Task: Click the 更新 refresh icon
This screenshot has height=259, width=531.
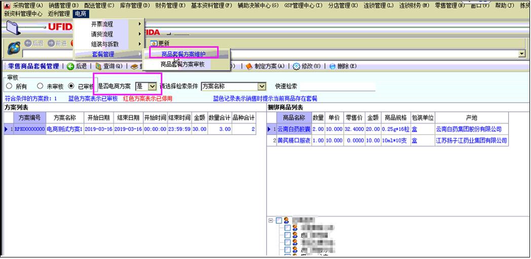Action: 154,44
